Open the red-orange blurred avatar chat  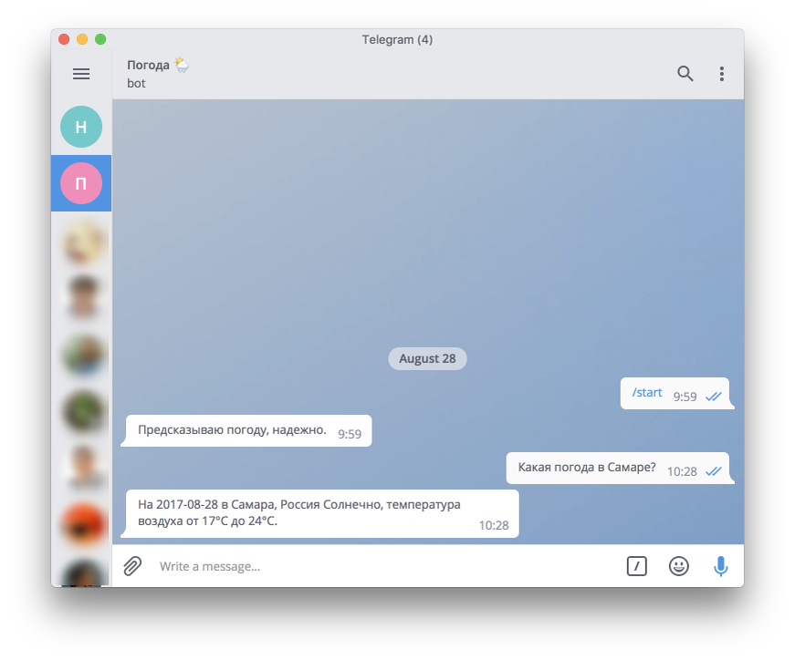[x=84, y=524]
